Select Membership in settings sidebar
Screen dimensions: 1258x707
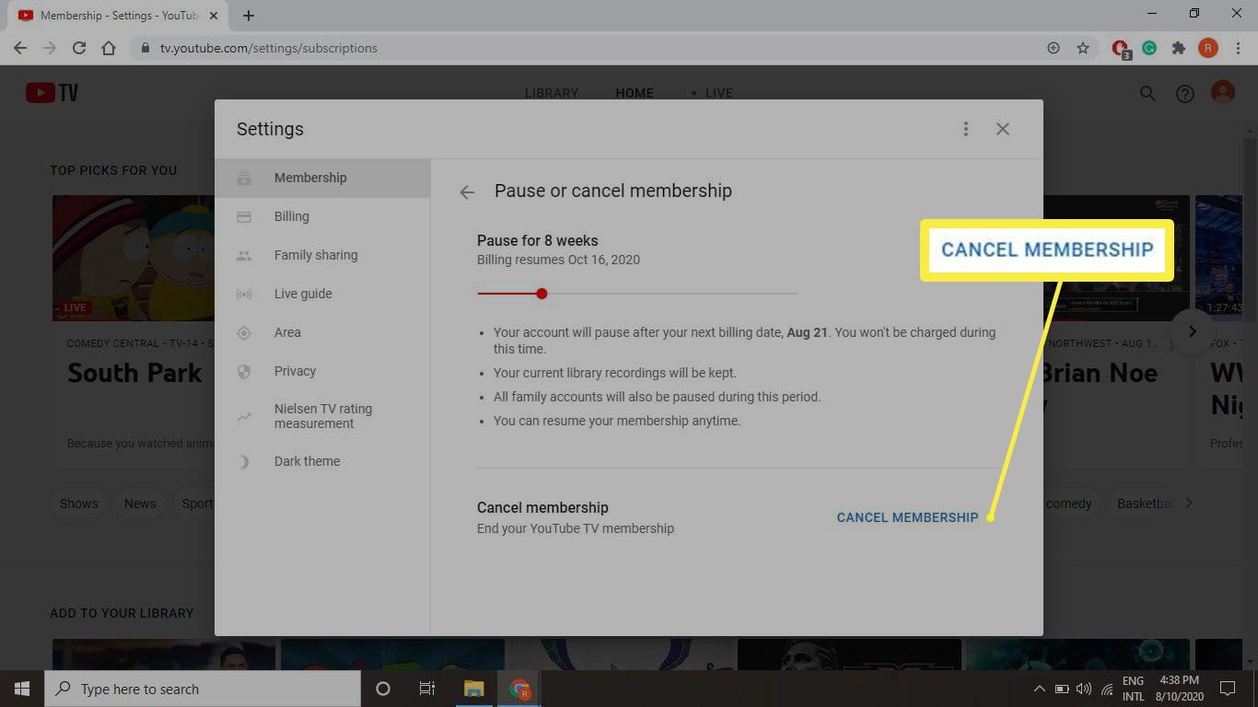tap(322, 178)
